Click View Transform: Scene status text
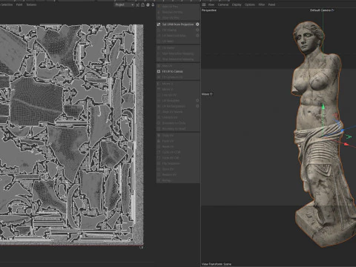 217,264
